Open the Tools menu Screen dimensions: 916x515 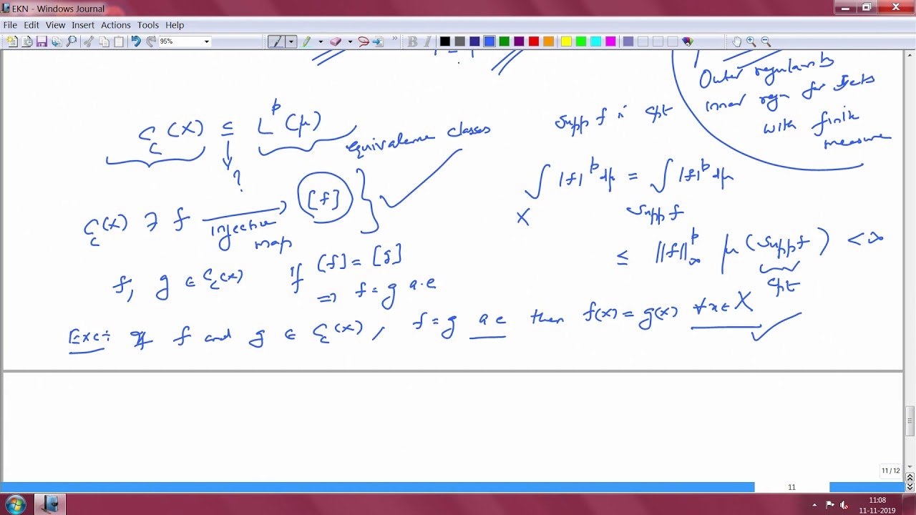coord(148,25)
